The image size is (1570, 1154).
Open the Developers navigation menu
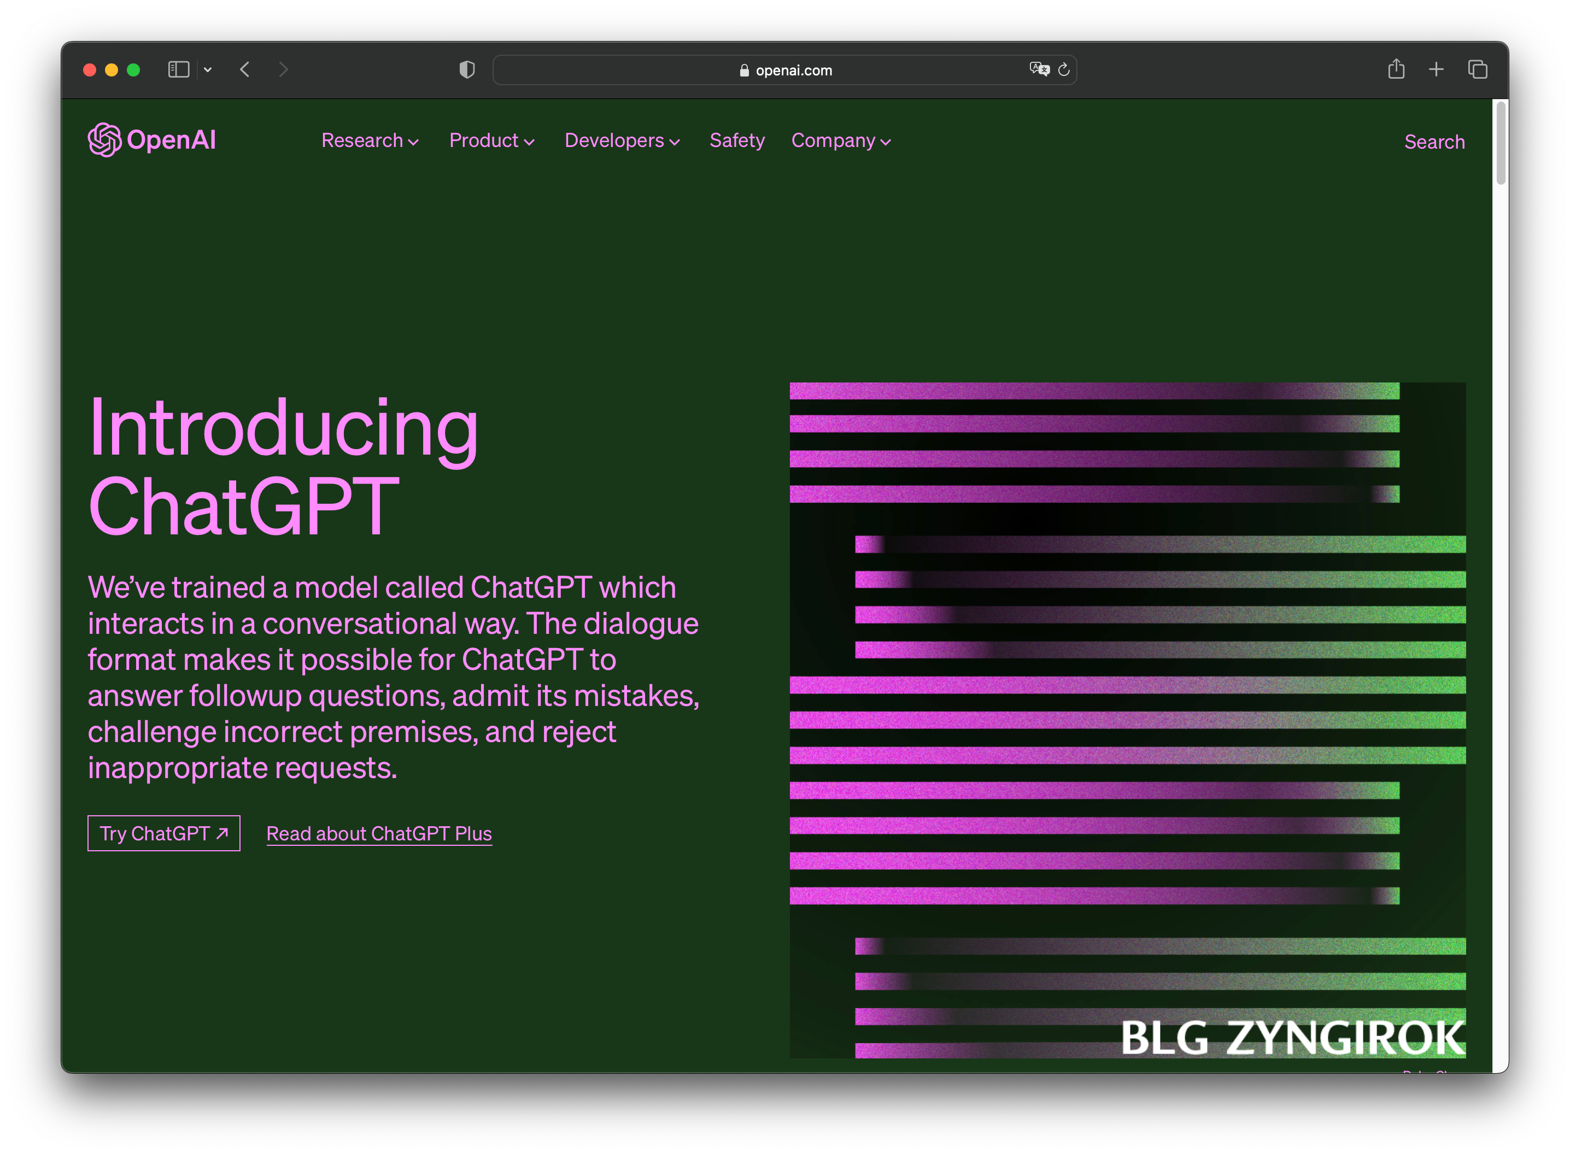(x=622, y=140)
